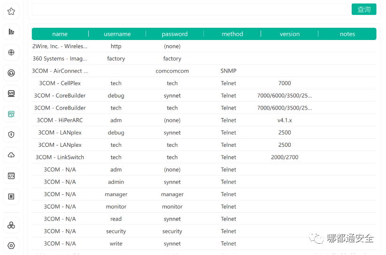Open the code window sidebar icon
This screenshot has width=386, height=255.
[11, 176]
